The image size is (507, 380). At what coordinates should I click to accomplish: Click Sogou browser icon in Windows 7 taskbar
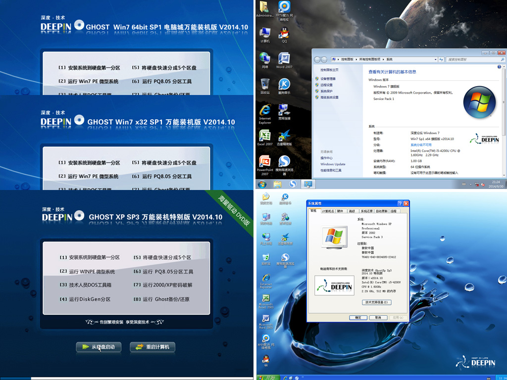(293, 184)
